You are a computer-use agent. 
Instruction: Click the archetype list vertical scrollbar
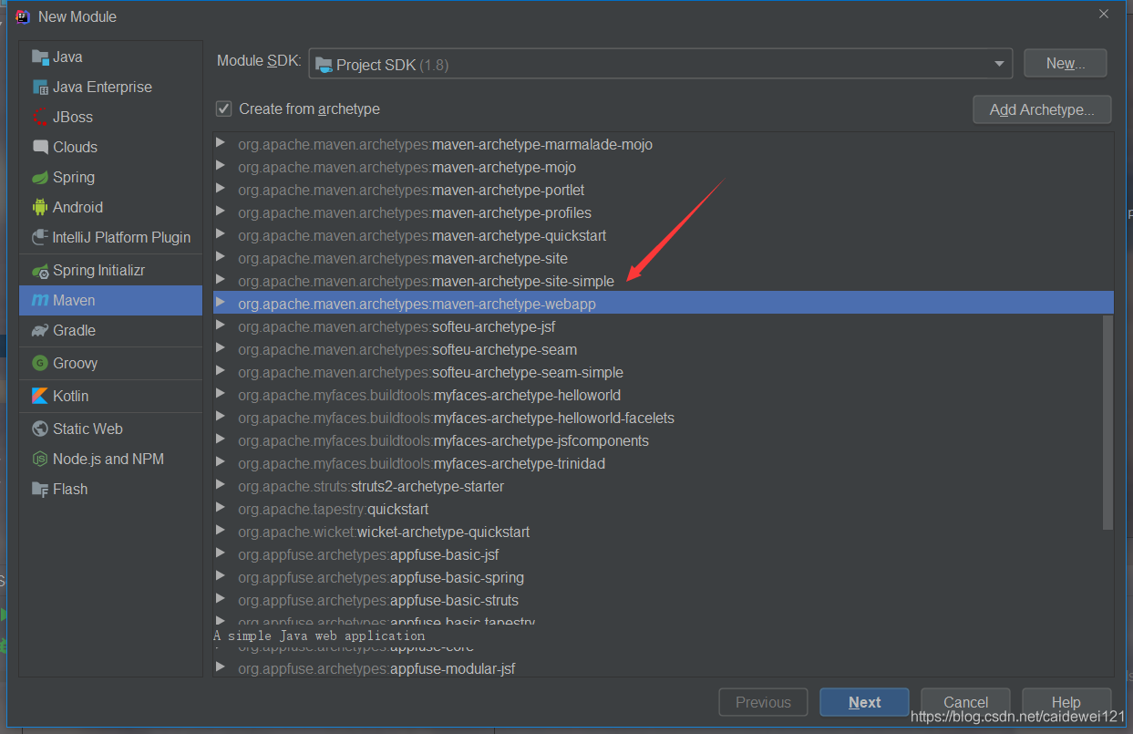[1107, 422]
